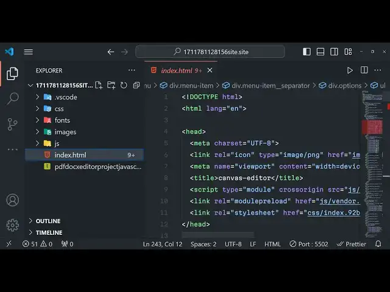Open the Search view in activity bar
The height and width of the screenshot is (292, 390).
tap(12, 99)
